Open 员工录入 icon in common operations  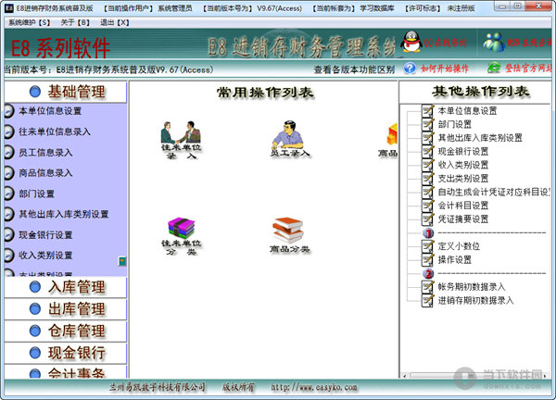tap(290, 138)
